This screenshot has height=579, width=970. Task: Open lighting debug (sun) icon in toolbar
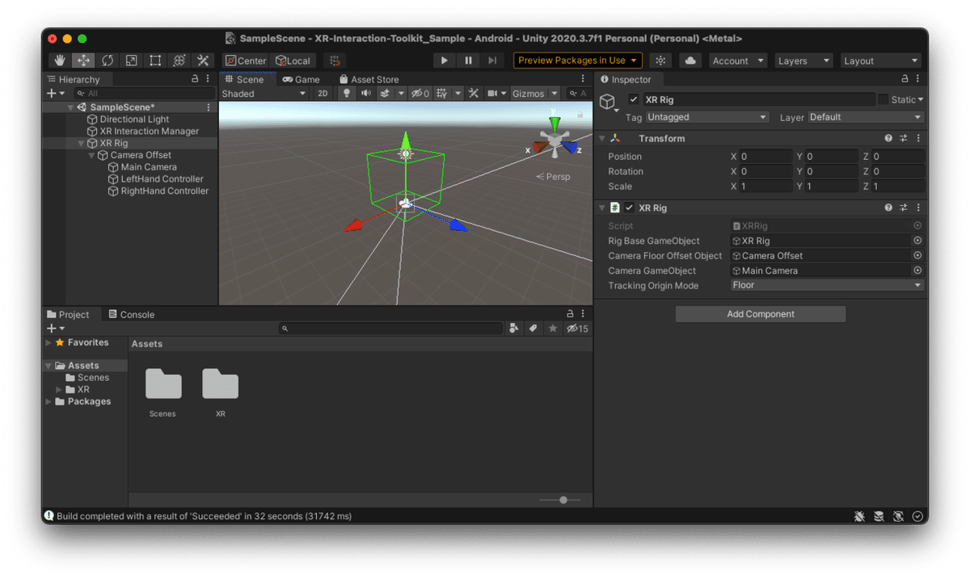coord(660,61)
